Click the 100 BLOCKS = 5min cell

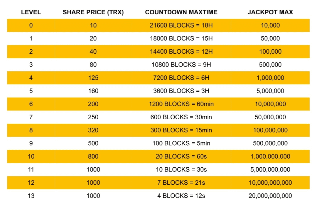[181, 143]
